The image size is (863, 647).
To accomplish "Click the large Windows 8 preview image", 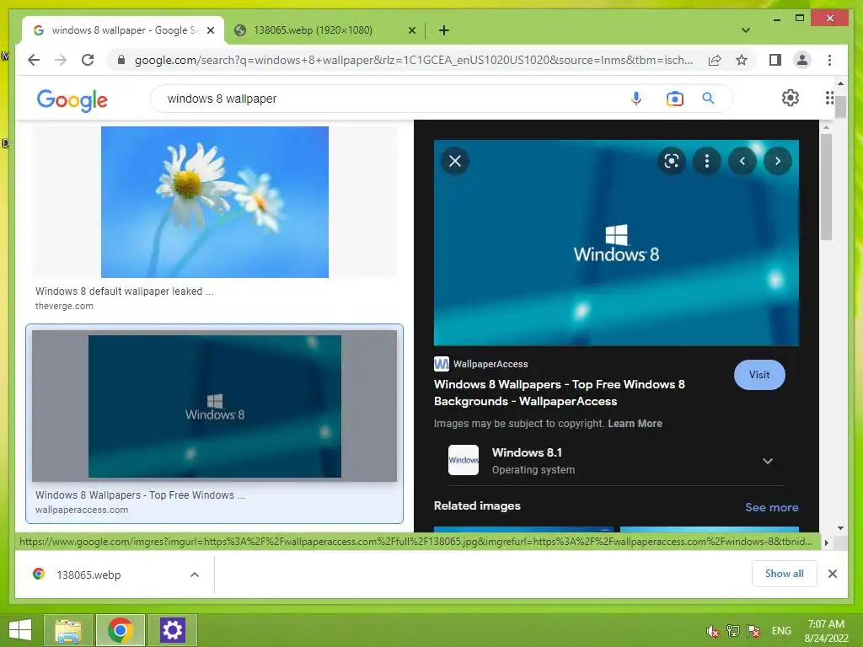I will point(616,243).
